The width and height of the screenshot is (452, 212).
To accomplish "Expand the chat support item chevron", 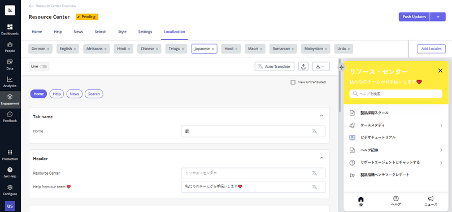I will (x=441, y=163).
